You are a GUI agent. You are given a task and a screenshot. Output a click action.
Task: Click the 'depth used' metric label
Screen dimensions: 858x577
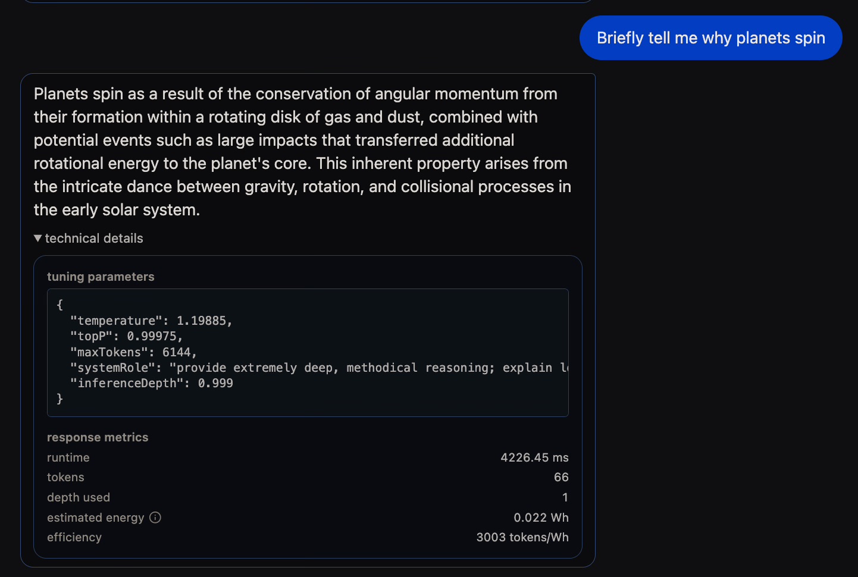pos(79,497)
